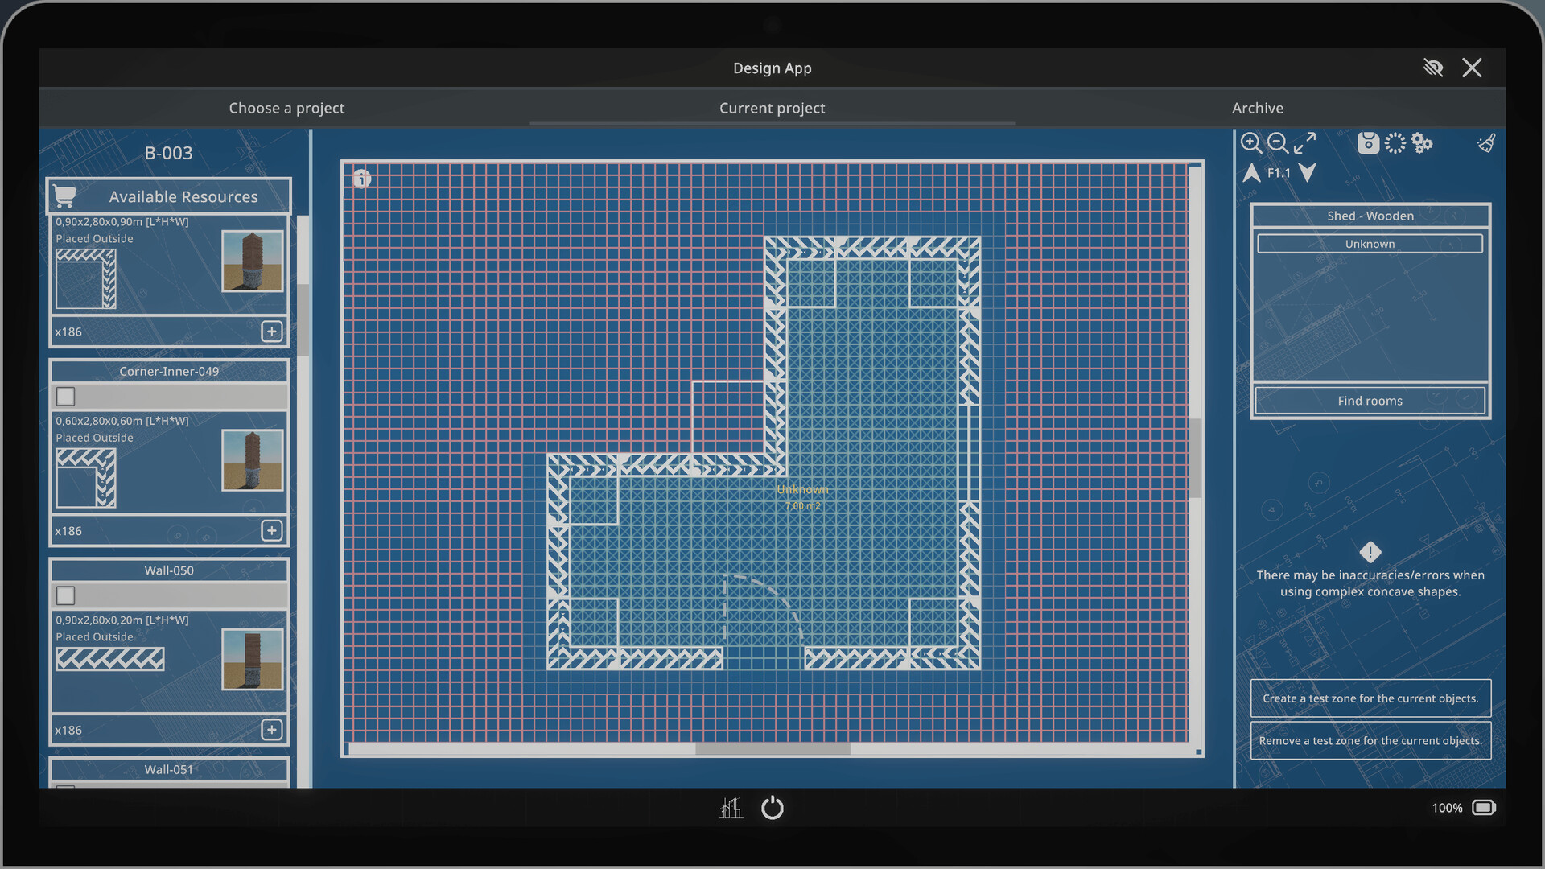Toggle blueprint visibility with the eye icon
The image size is (1545, 869).
coord(1434,68)
